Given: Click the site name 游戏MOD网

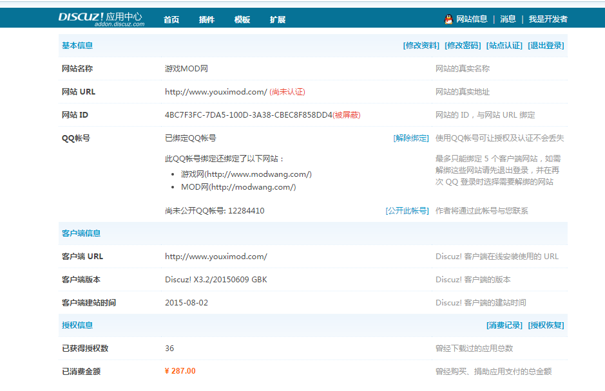Looking at the screenshot, I should point(186,69).
